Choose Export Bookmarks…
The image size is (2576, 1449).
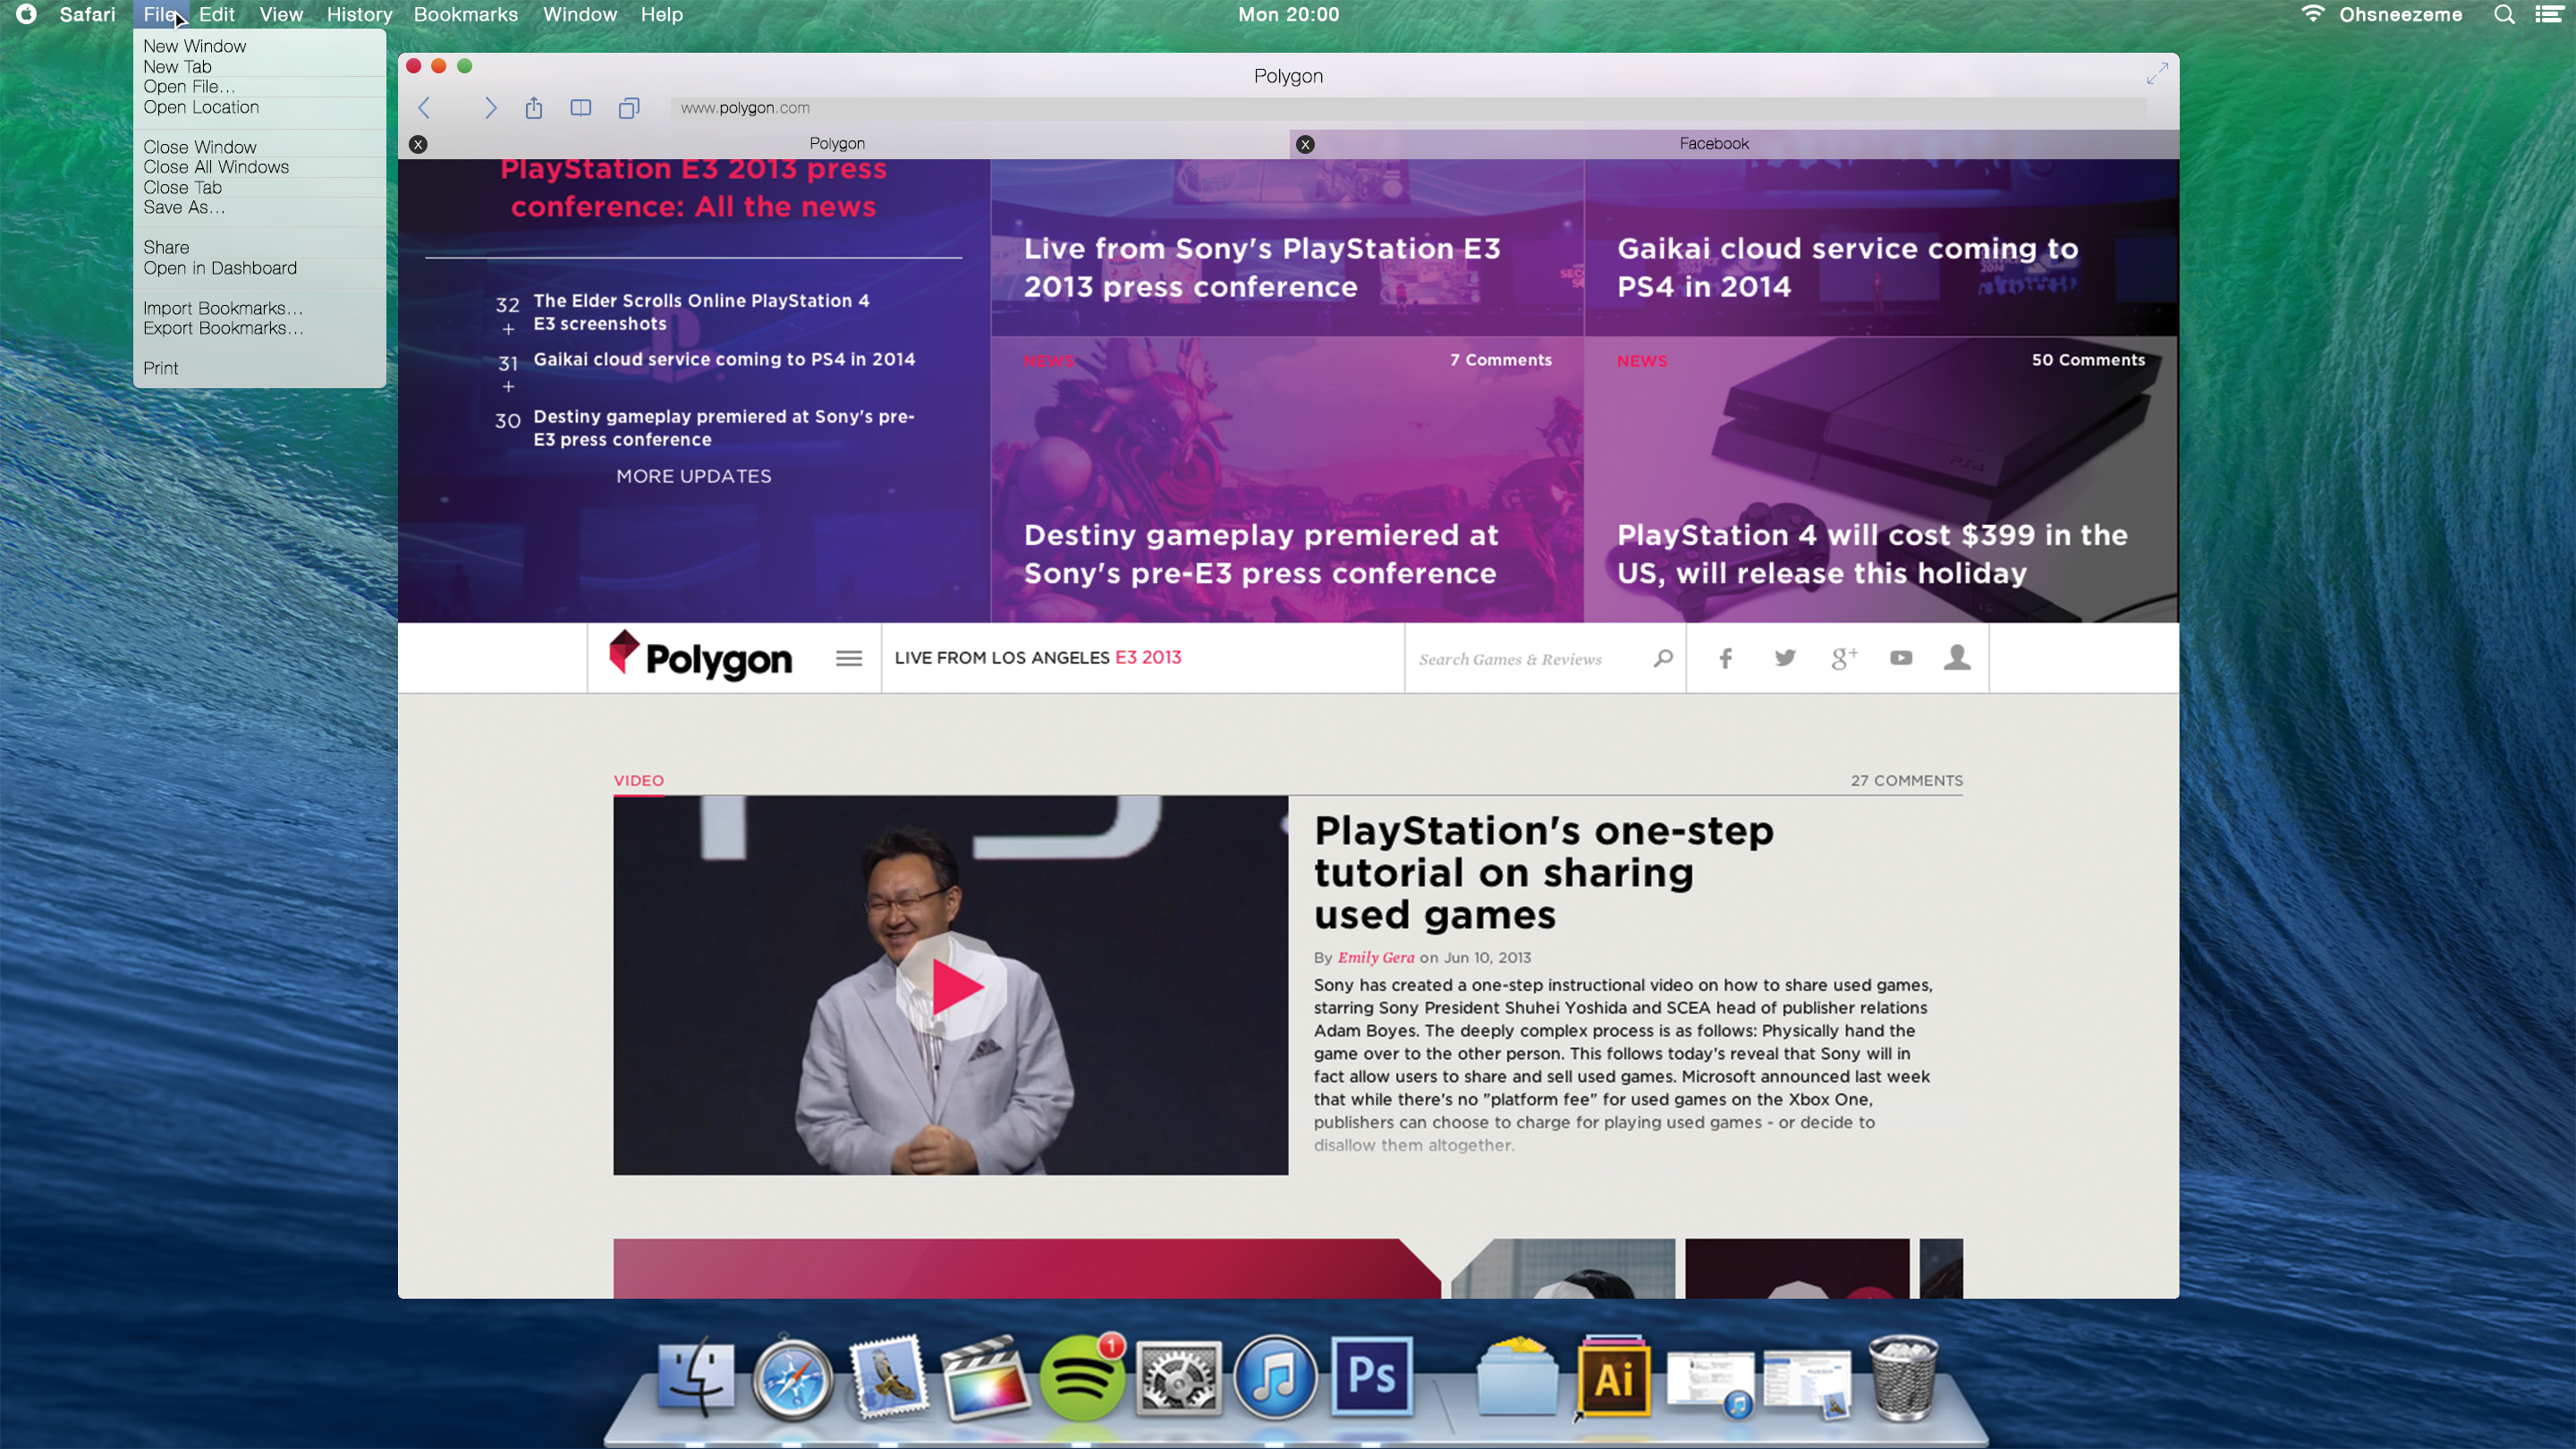[259, 328]
